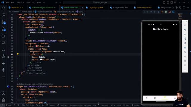
Task: Click emulator Overview square button
Action: click(x=185, y=65)
